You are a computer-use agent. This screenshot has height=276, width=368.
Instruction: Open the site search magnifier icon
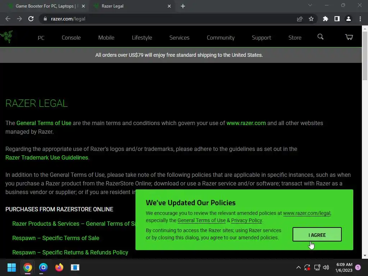[320, 37]
